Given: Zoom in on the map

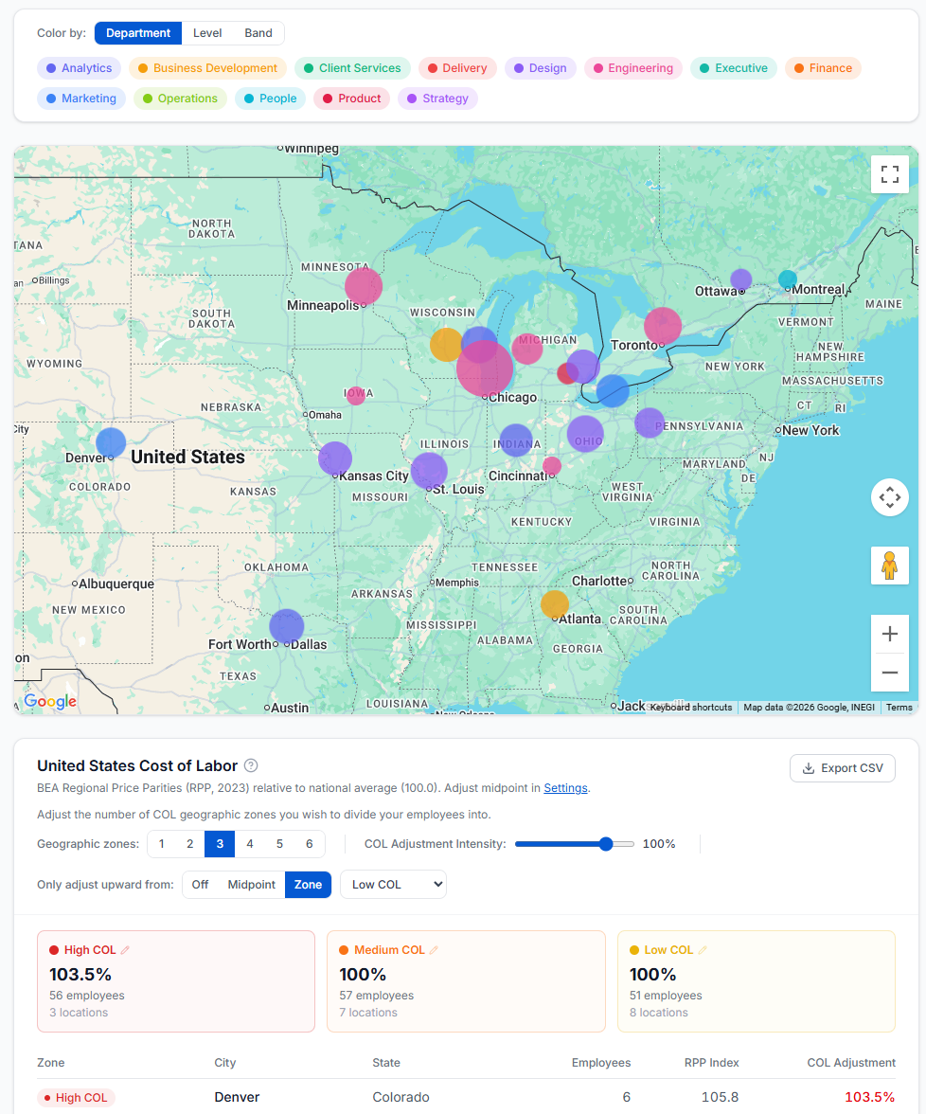Looking at the screenshot, I should coord(889,634).
